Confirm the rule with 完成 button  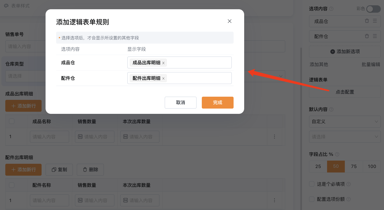point(218,102)
